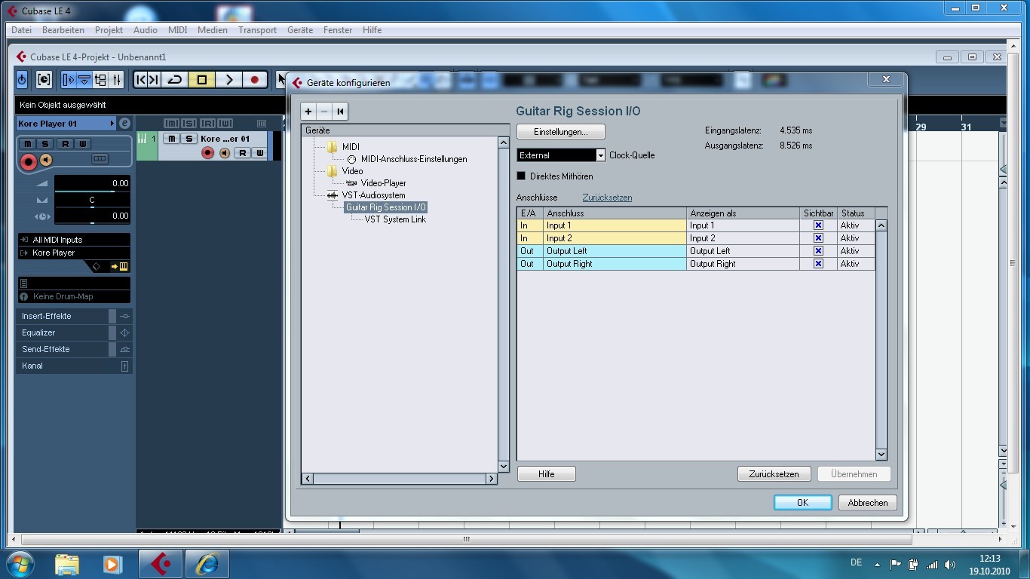Mute Kore Player 01 in the inspector
Image resolution: width=1030 pixels, height=579 pixels.
coord(28,144)
